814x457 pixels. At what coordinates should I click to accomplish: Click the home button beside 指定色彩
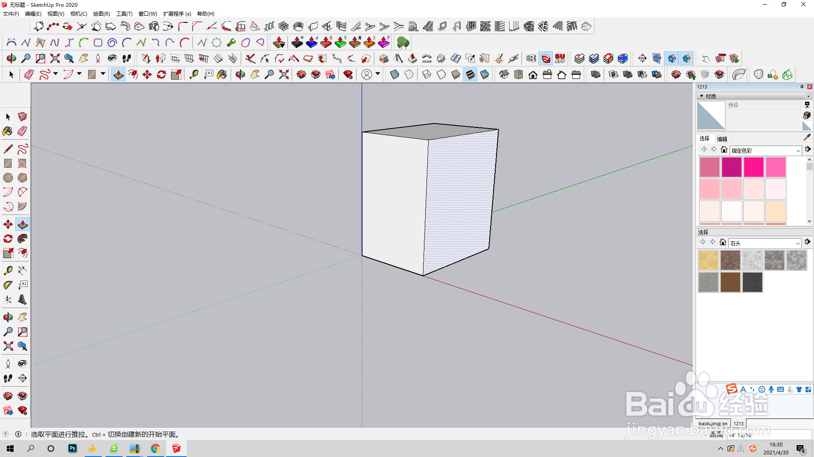[724, 149]
